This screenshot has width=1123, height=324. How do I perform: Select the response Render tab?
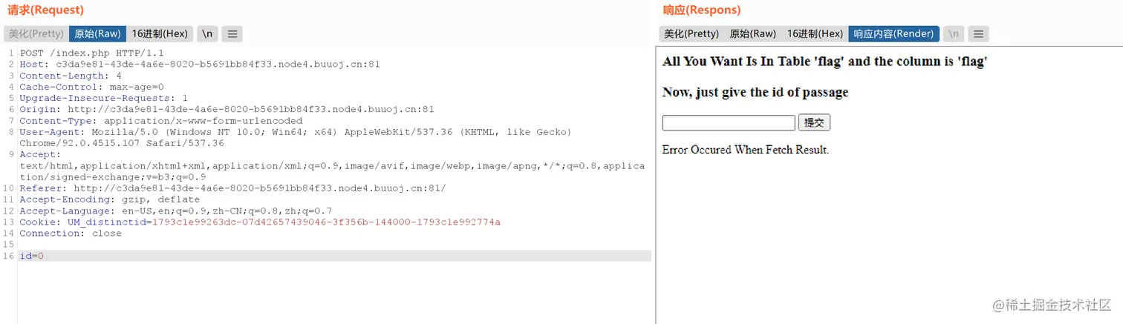[893, 33]
